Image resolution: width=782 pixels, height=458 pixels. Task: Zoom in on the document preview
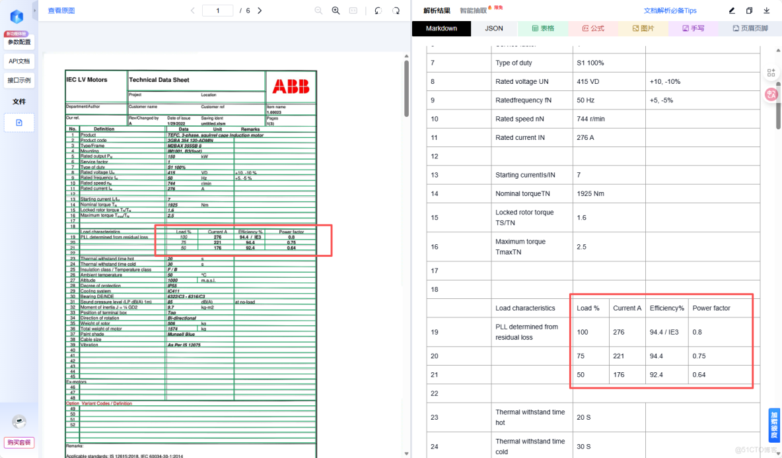[x=336, y=10]
